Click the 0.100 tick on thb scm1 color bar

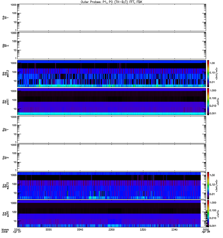click(213, 98)
